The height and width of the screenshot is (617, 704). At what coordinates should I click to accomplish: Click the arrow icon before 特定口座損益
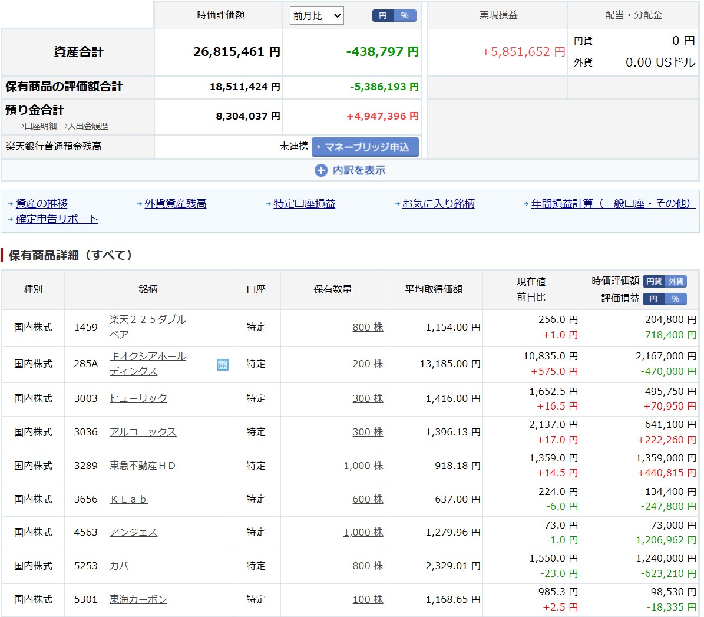[x=269, y=204]
